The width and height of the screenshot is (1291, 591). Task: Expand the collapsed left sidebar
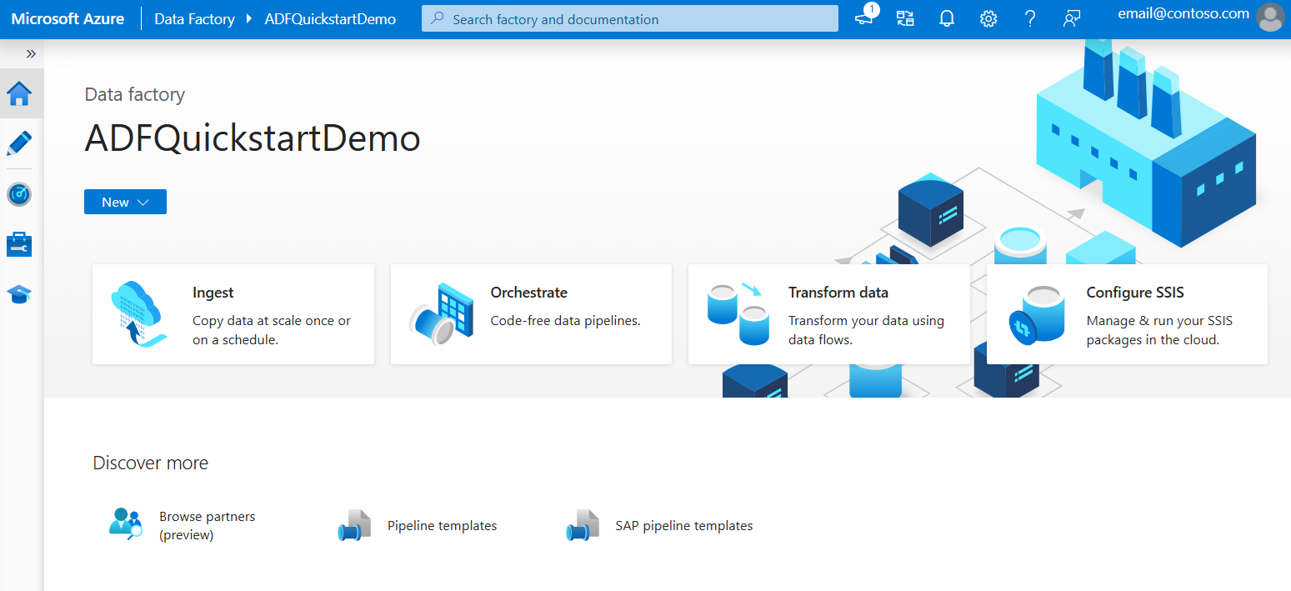pos(31,53)
